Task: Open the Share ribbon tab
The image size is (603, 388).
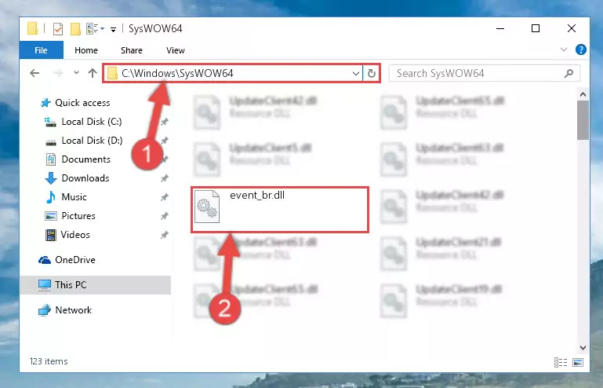Action: tap(132, 50)
